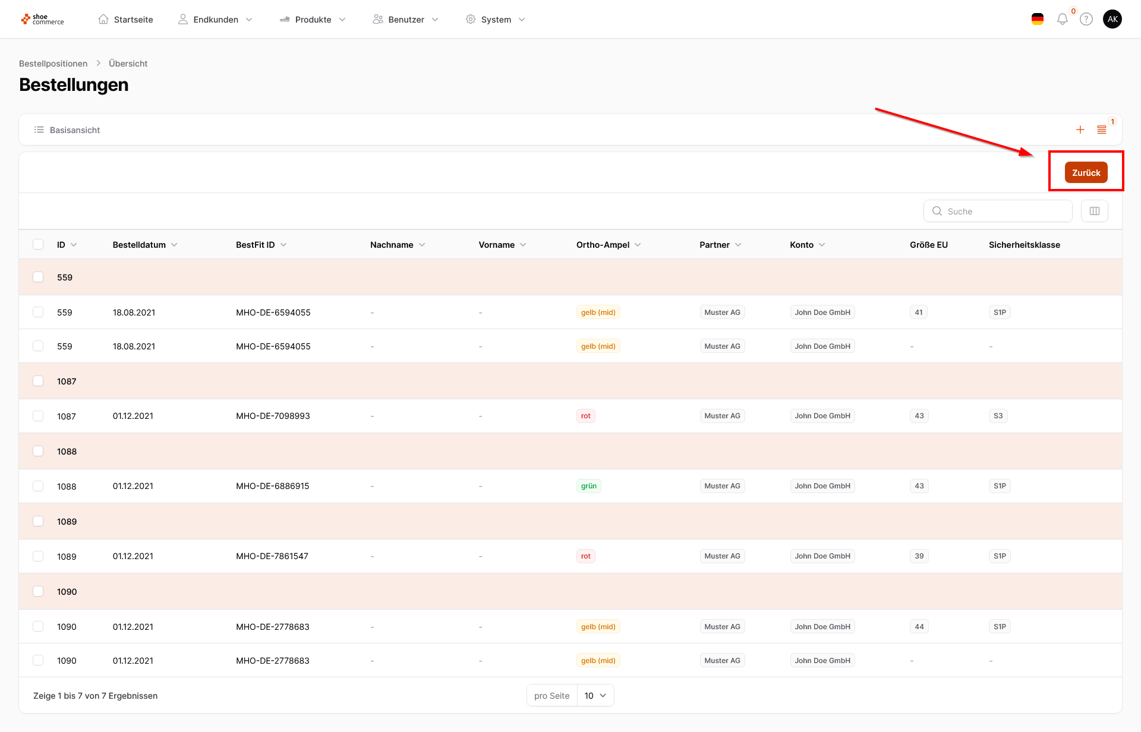Click the orange plus add icon
The height and width of the screenshot is (732, 1141).
point(1080,130)
